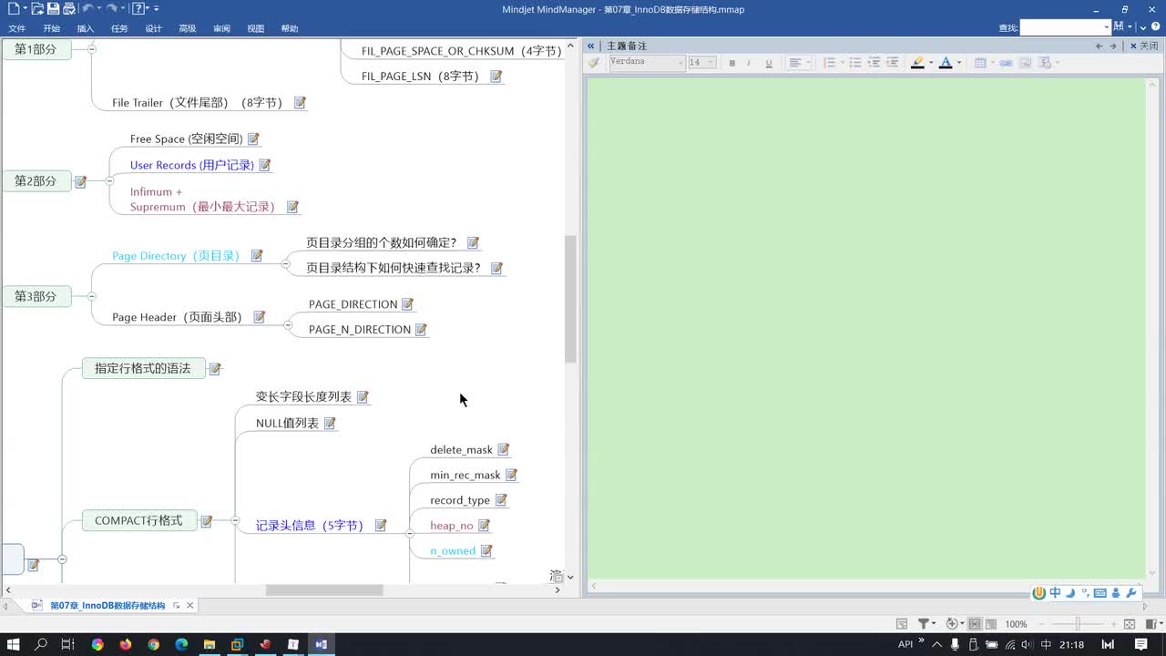Click the fit map icon in status bar
This screenshot has height=656, width=1166.
[x=1130, y=624]
